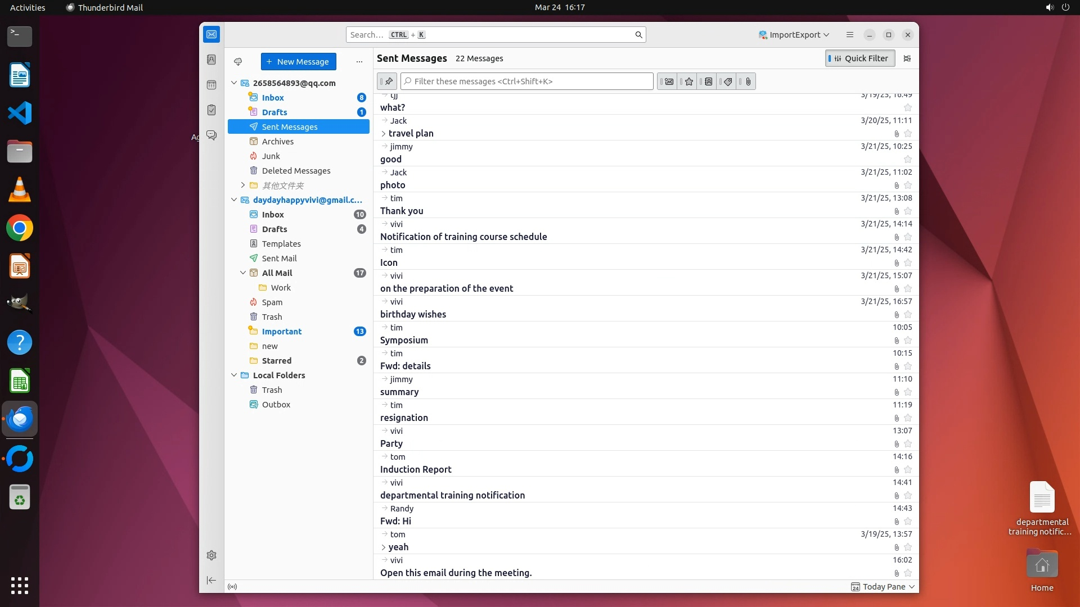This screenshot has width=1080, height=607.
Task: Toggle keep filters pinned button
Action: (388, 81)
